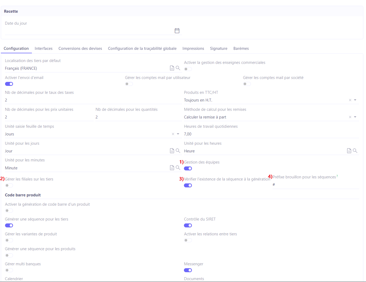
Task: Edit Préfixe brouillon pour les séquences field
Action: (316, 185)
